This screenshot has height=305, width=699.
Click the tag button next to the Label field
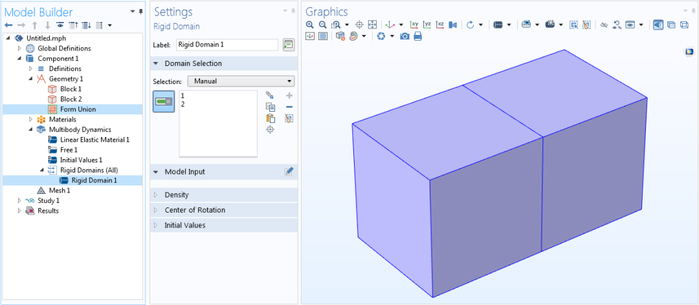(x=289, y=45)
